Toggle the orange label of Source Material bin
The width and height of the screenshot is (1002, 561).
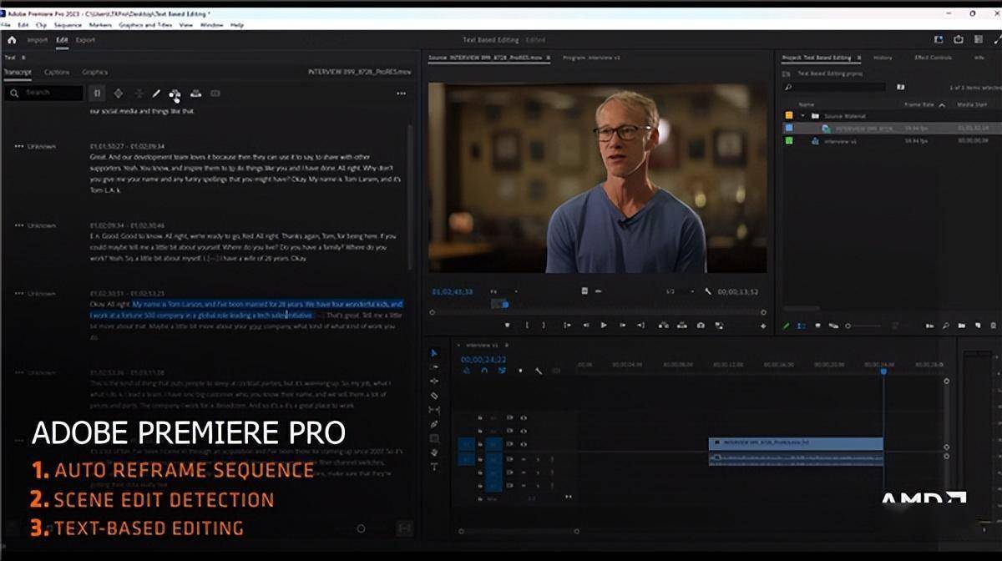coord(789,116)
